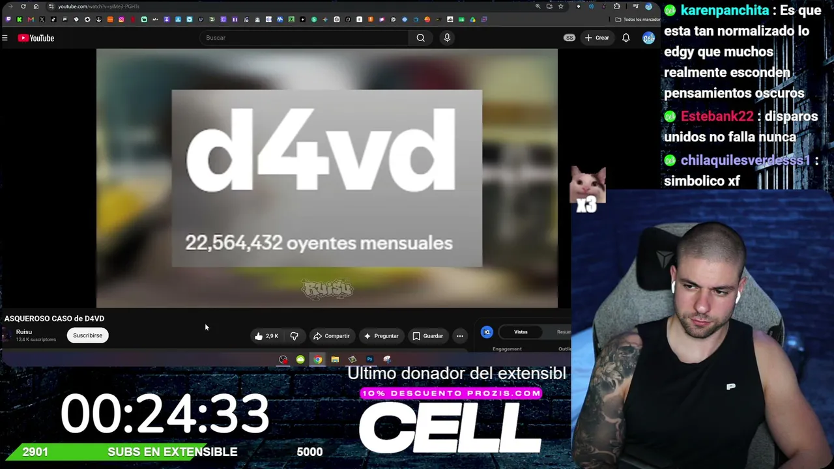Click the d4vd video player
Screen dimensions: 834x469
tap(327, 178)
